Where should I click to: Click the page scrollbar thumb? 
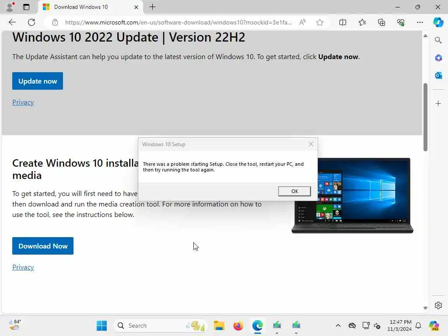[425, 117]
